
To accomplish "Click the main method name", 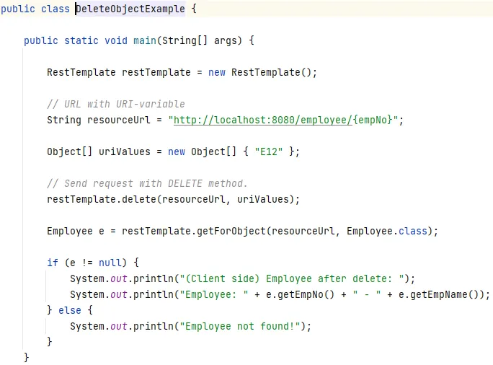I will 145,40.
